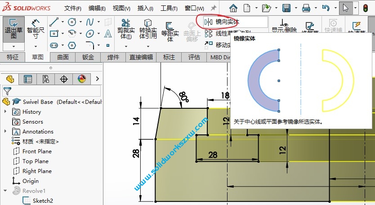375x205 pixels.
Task: Select the Trim Entities (剪裁实体) tool
Action: (126, 29)
